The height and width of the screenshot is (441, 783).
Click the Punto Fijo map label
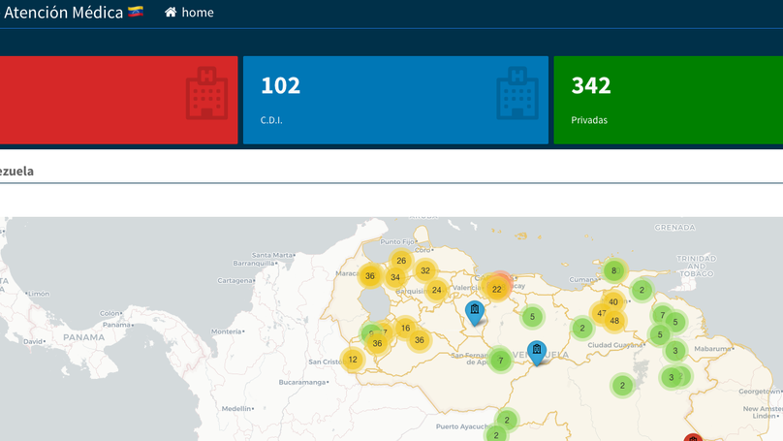tap(397, 241)
